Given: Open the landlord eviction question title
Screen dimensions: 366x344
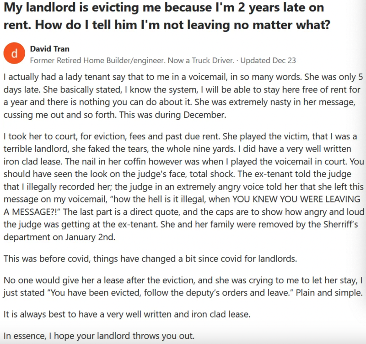Looking at the screenshot, I should tap(167, 15).
